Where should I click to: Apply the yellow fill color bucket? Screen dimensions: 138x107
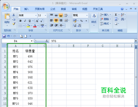coord(28,26)
